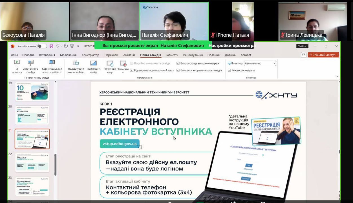
Task: Open the Рецензування tab
Action: click(x=193, y=55)
